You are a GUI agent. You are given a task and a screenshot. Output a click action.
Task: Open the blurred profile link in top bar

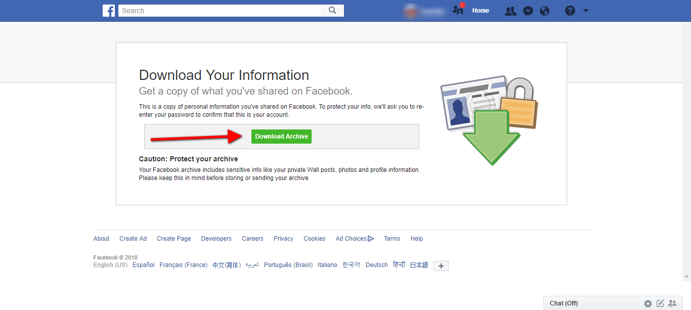(425, 11)
